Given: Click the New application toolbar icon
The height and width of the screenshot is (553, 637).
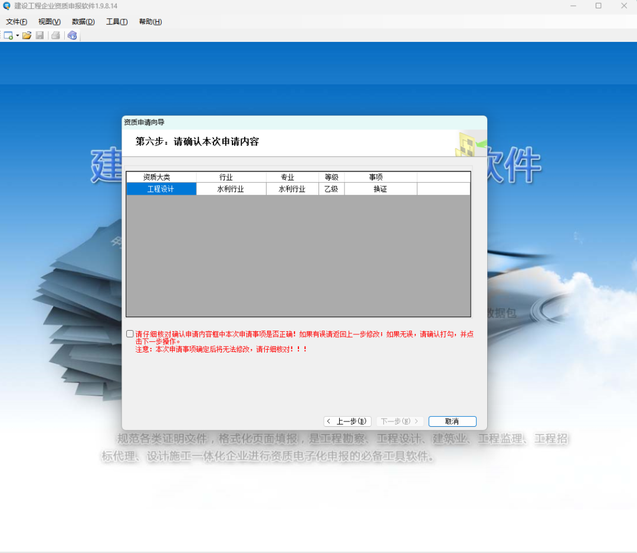Looking at the screenshot, I should (x=8, y=35).
